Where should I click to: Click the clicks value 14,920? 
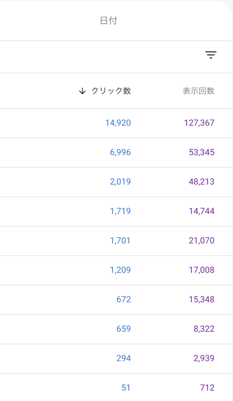[x=118, y=123]
